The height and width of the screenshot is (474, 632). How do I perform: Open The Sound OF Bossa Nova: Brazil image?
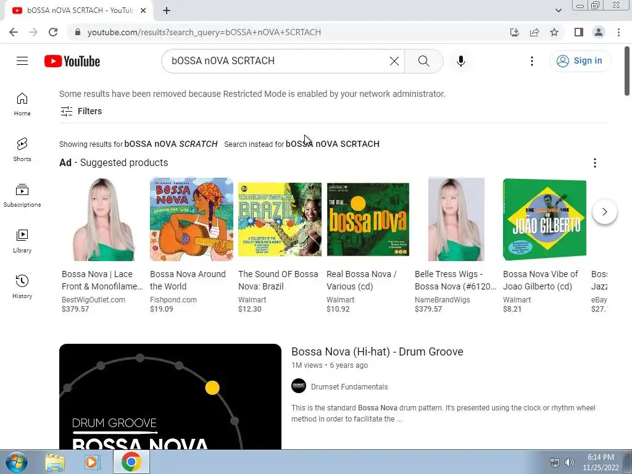click(280, 219)
